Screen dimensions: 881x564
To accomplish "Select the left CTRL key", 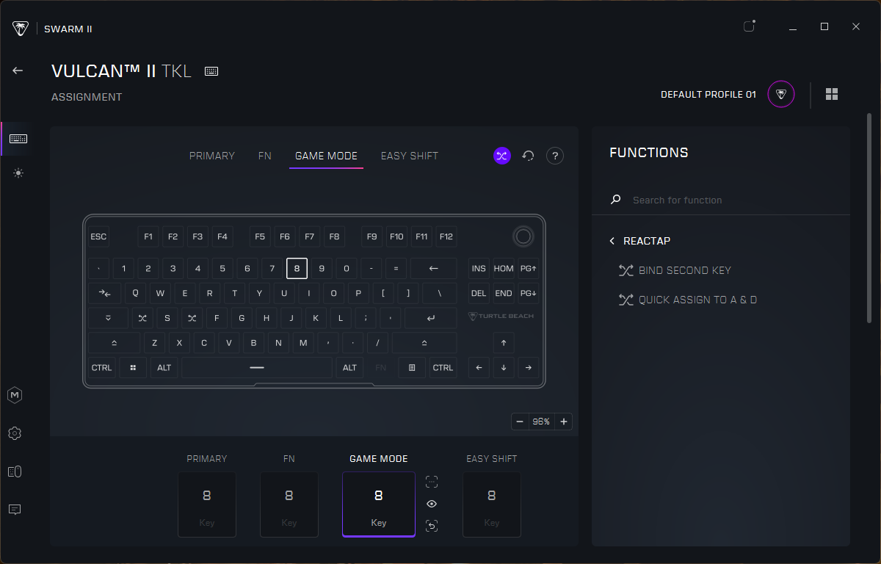I will (102, 367).
